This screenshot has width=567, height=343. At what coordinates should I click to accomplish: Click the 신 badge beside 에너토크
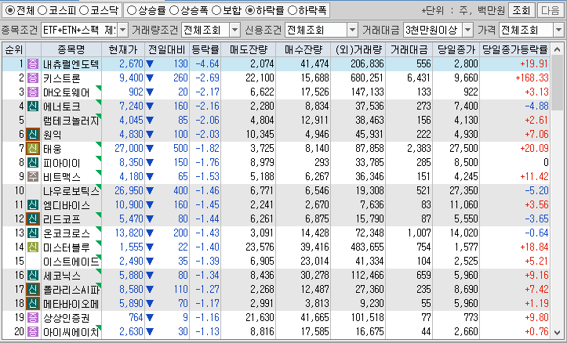point(33,107)
